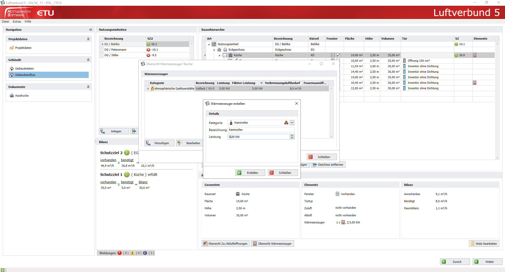
Task: Click into the Bezeichnung text field
Action: [261, 130]
